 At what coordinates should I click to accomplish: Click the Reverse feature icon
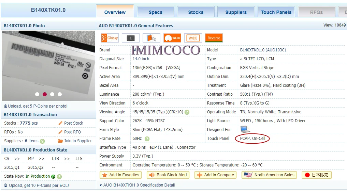(214, 38)
